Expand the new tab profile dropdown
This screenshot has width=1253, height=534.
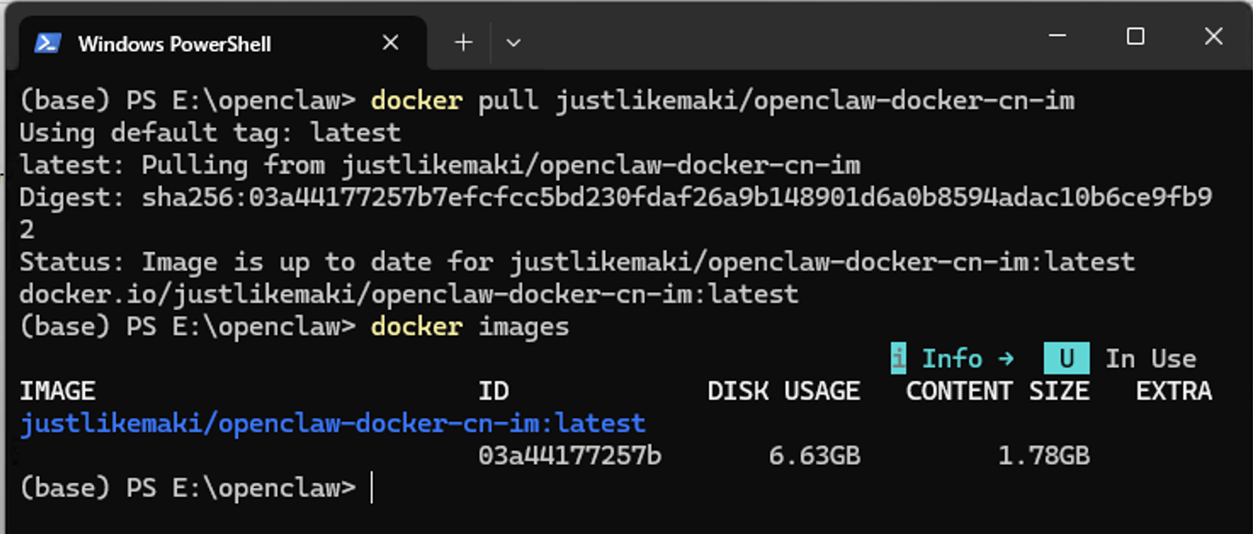[x=513, y=43]
